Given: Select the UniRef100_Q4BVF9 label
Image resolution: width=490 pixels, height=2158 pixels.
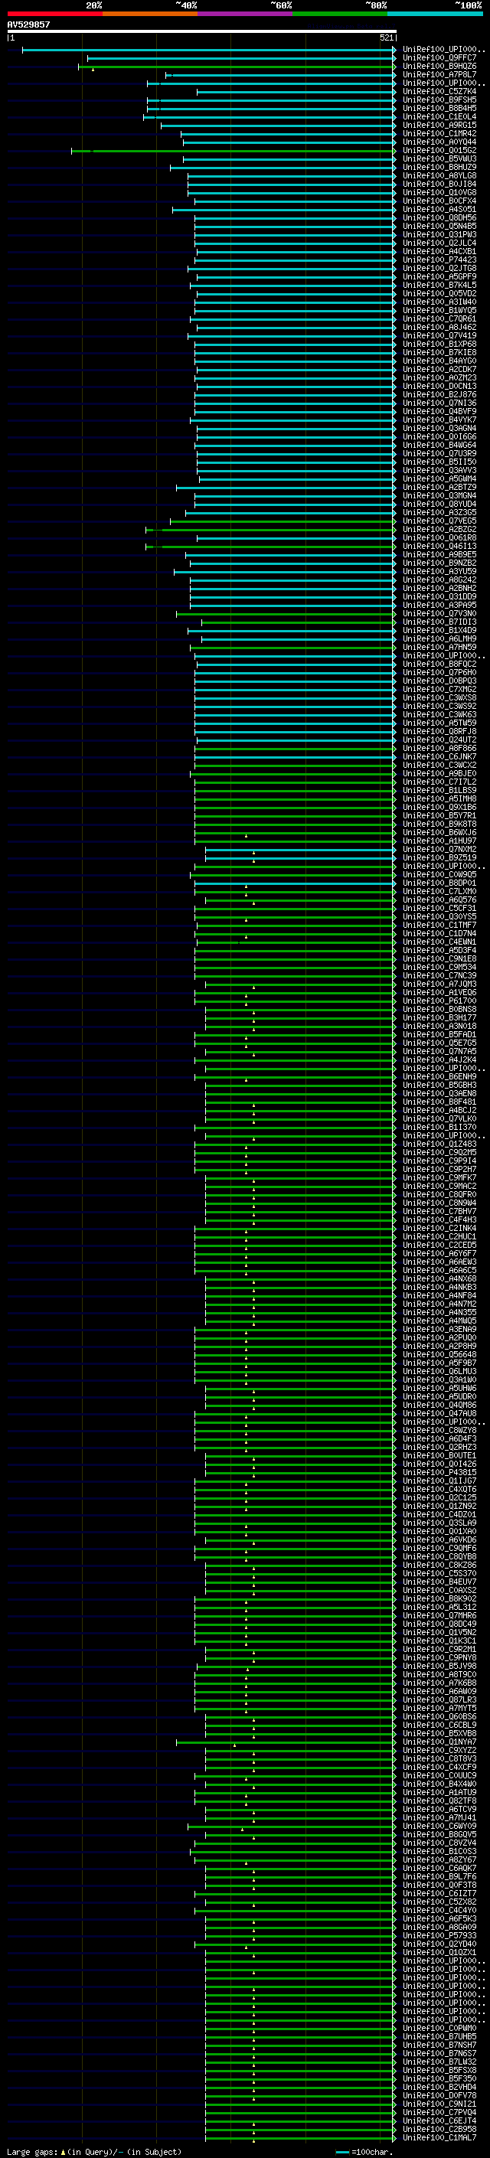Looking at the screenshot, I should point(439,411).
